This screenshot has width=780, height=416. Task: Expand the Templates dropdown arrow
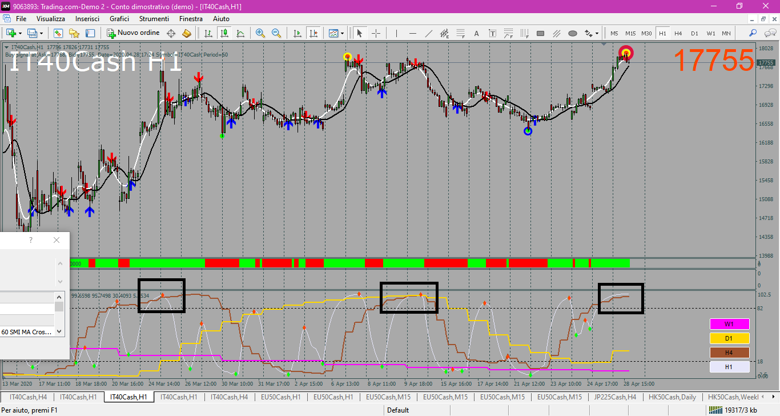(x=342, y=33)
